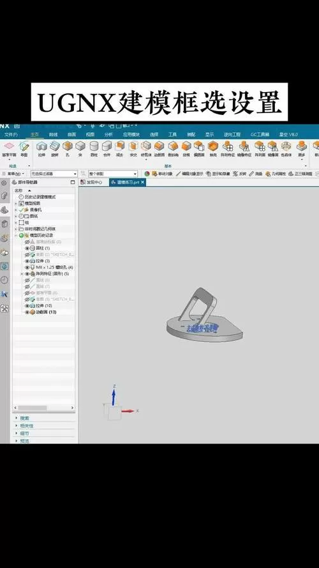Select the Intersect (求交) tool
Viewport: 319px width, 568px height.
(x=133, y=149)
